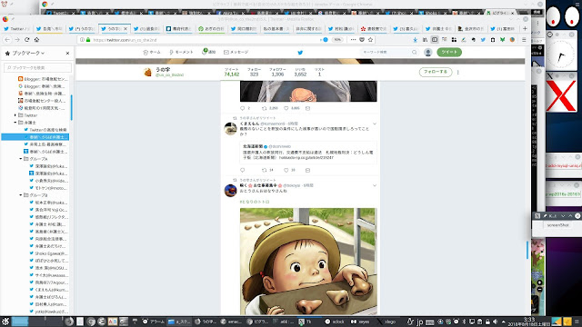Show the Tweets count 74,142 tab
582x327 pixels.
(x=232, y=72)
